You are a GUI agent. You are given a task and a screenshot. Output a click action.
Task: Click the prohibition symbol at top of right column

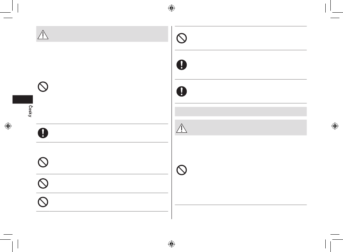[x=182, y=38]
